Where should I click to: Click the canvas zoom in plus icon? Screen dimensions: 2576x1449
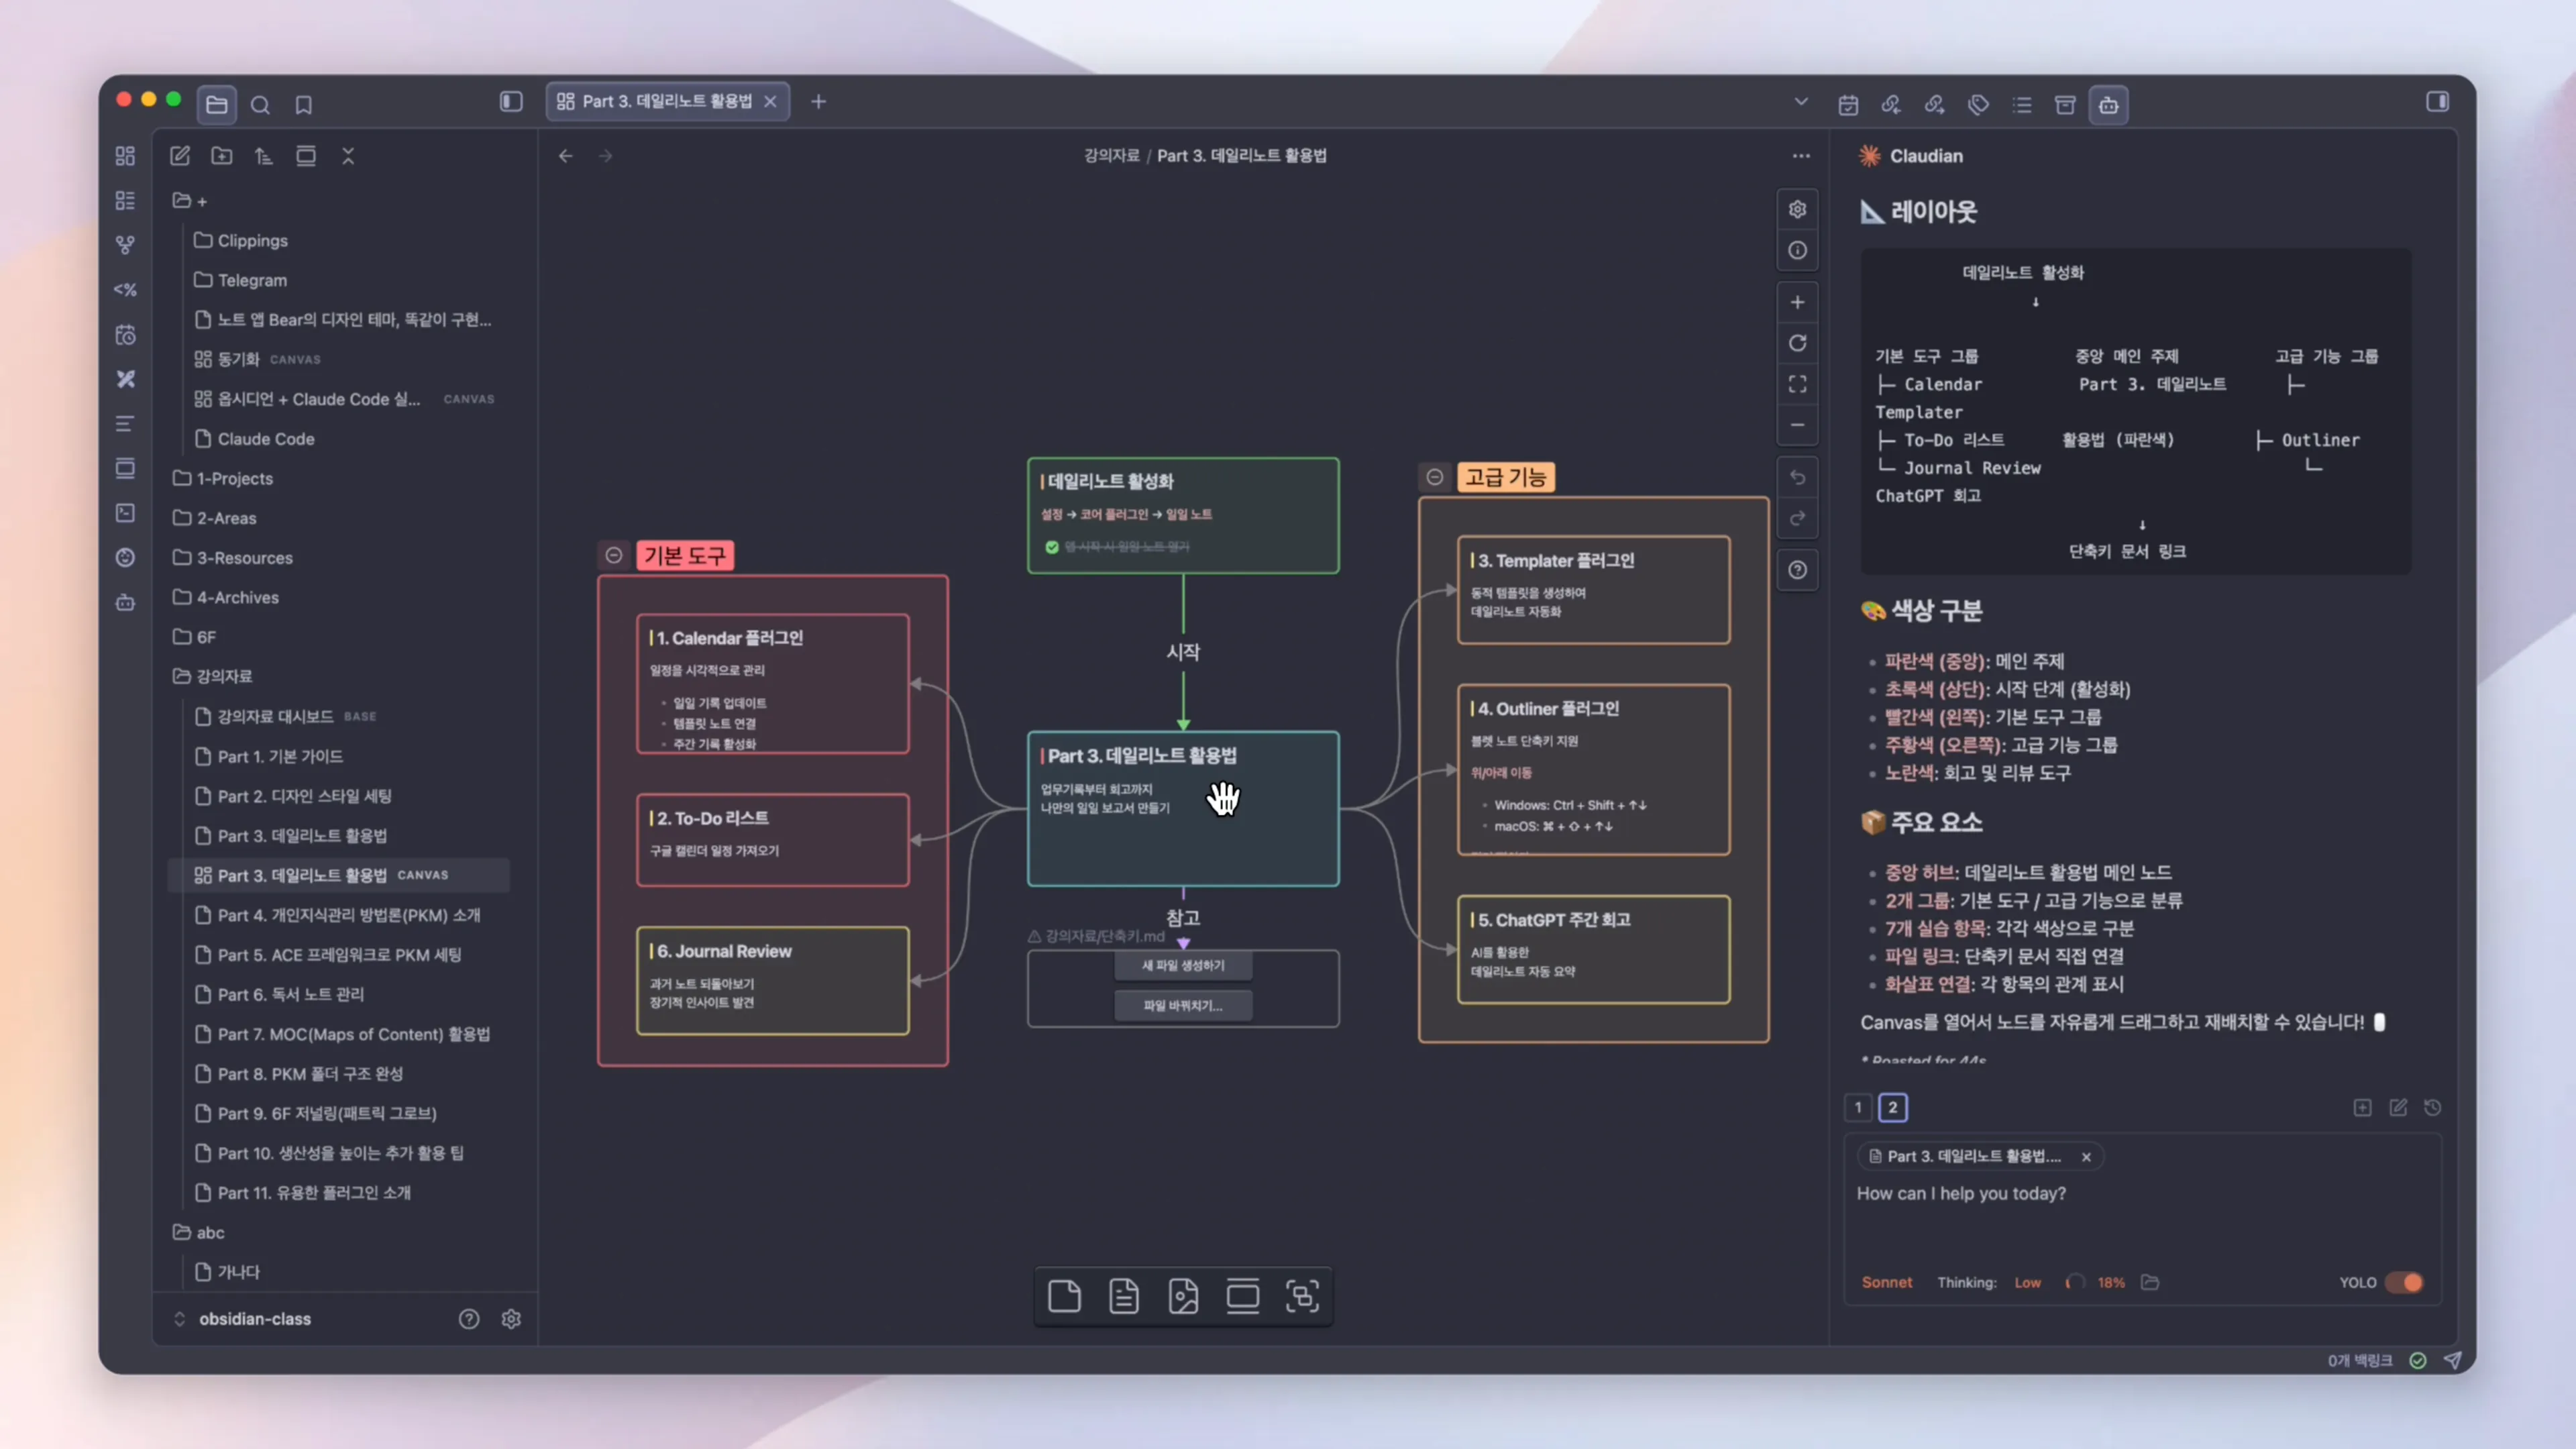pos(1797,302)
